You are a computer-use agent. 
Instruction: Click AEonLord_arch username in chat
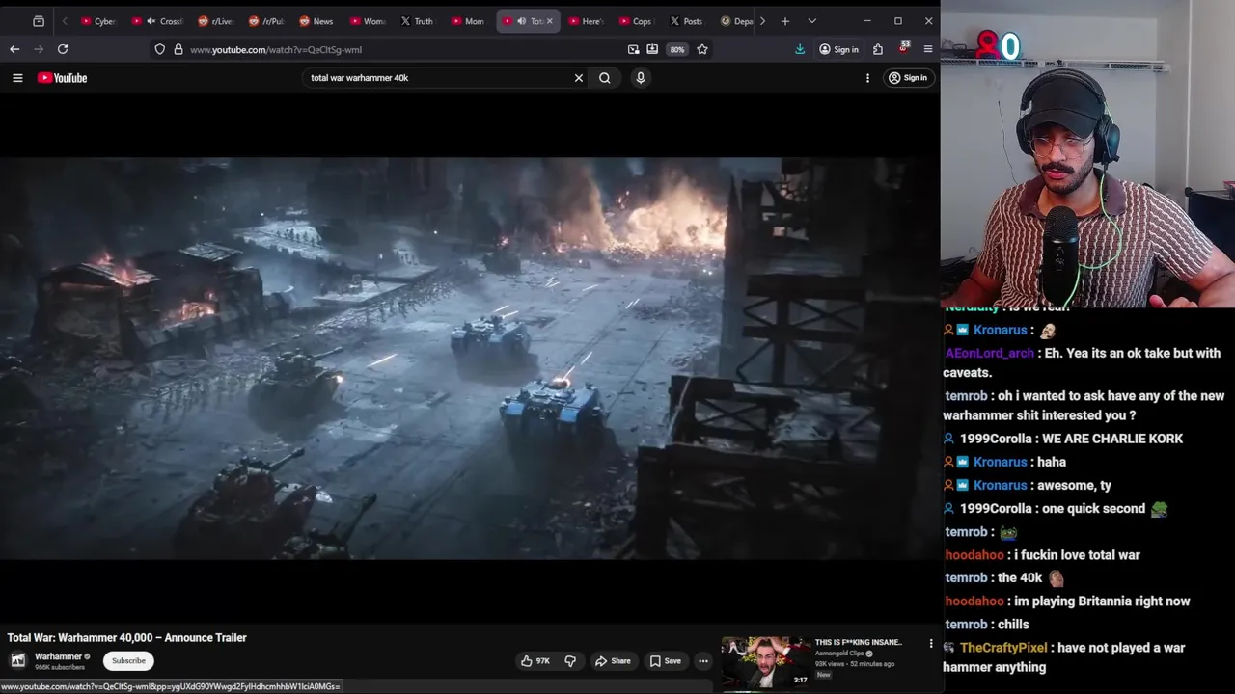tap(989, 354)
